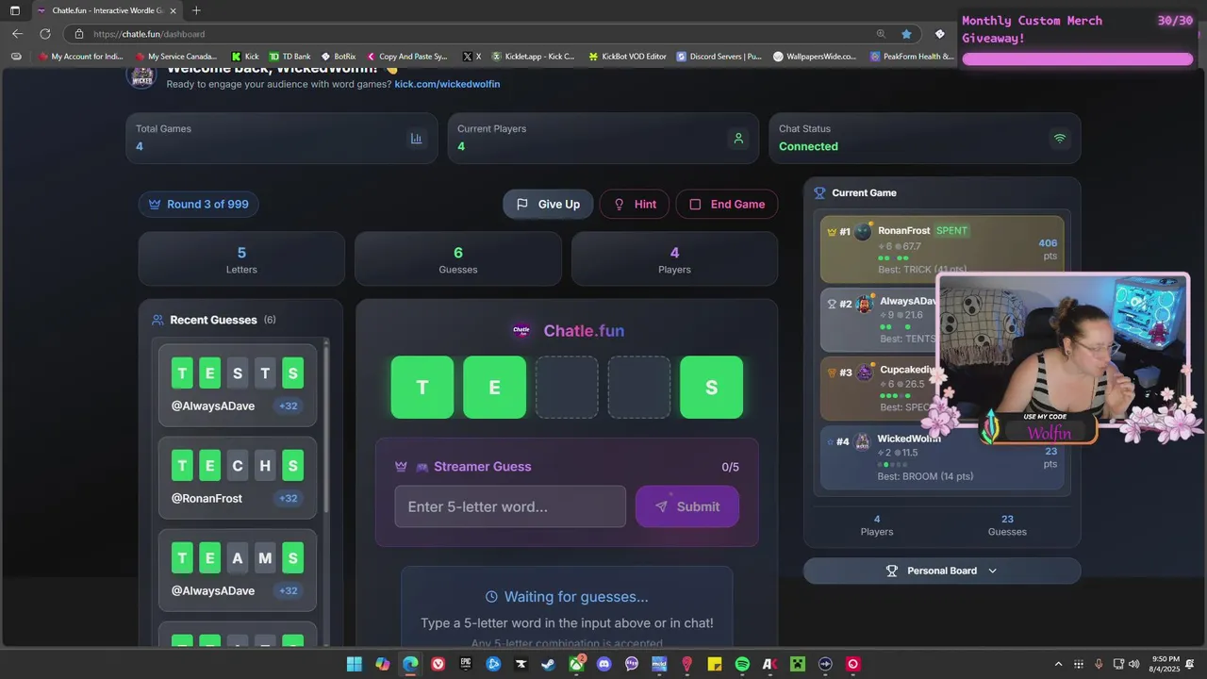Click Cupcakediva's avatar in the leaderboard
1207x679 pixels.
click(x=865, y=372)
